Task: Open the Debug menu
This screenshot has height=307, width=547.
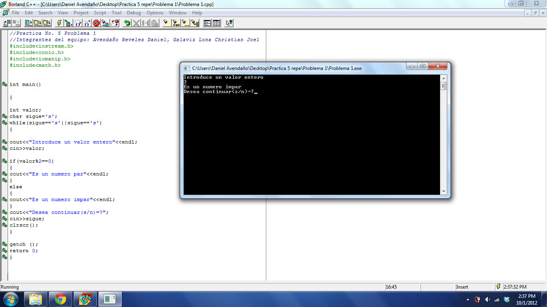Action: [134, 13]
